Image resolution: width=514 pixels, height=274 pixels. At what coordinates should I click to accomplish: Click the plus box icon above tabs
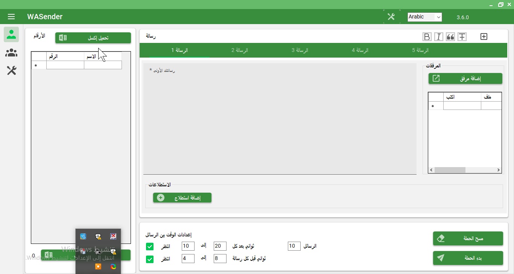point(484,37)
